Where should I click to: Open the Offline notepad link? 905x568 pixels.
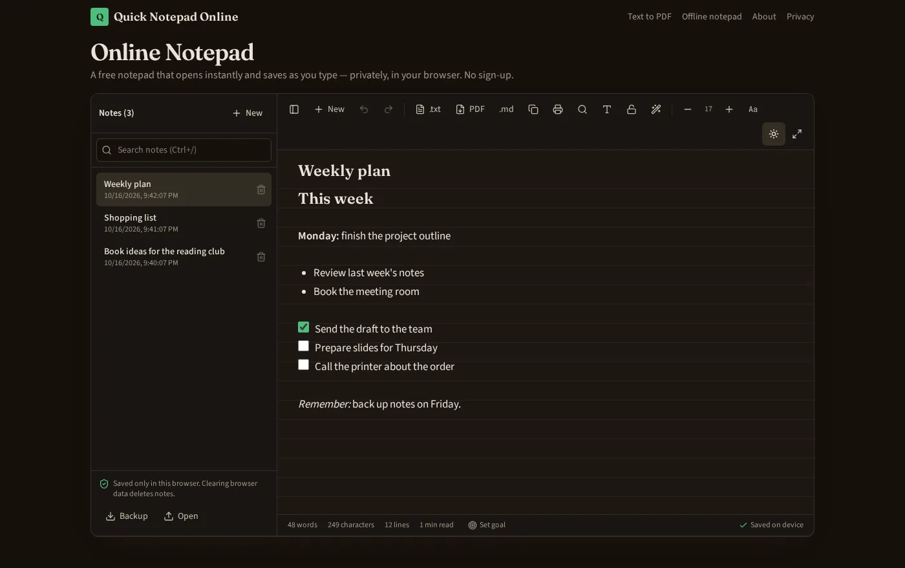pyautogui.click(x=712, y=17)
